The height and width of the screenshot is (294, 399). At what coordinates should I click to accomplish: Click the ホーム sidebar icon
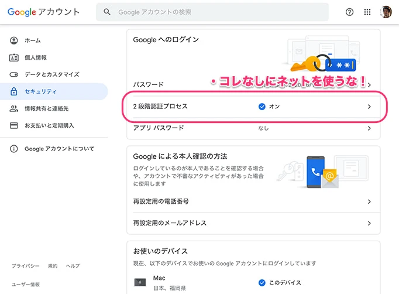tap(14, 40)
